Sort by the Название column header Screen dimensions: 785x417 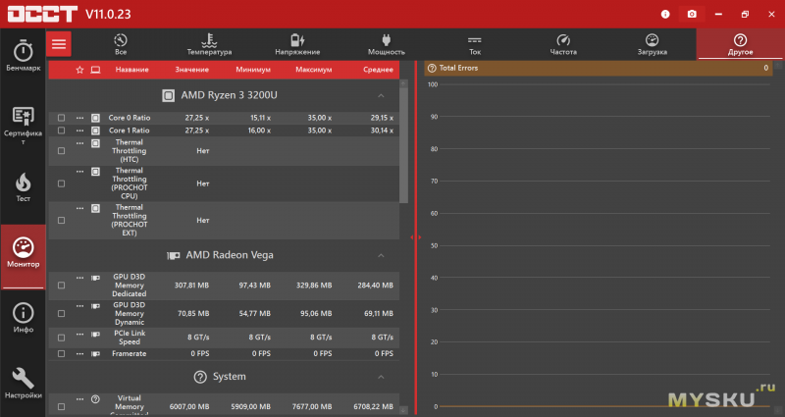[132, 70]
